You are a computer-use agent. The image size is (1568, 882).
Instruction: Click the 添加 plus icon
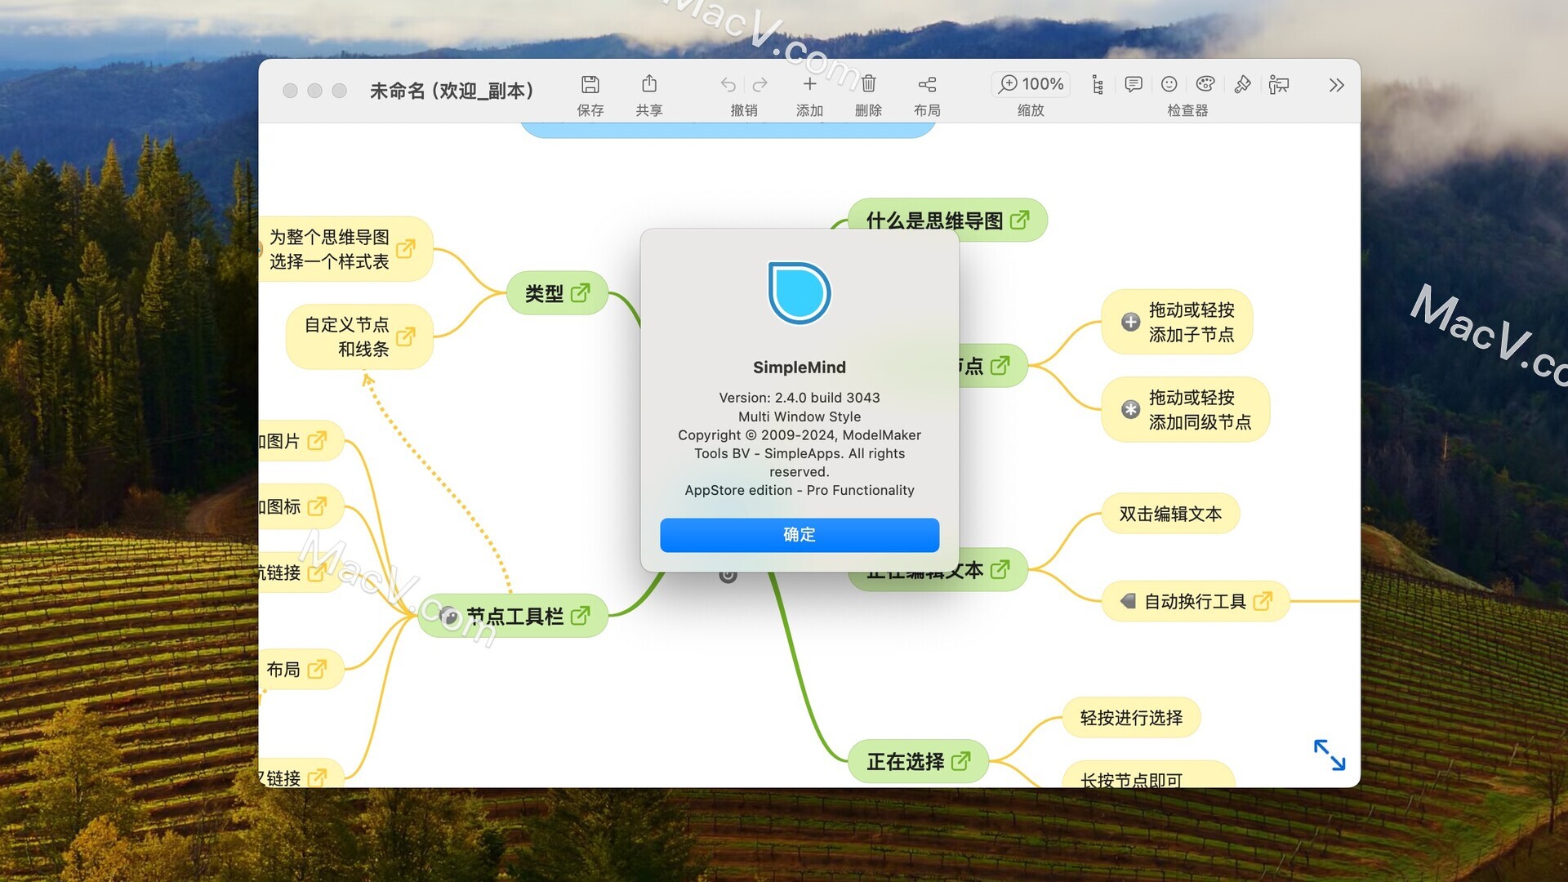click(809, 84)
